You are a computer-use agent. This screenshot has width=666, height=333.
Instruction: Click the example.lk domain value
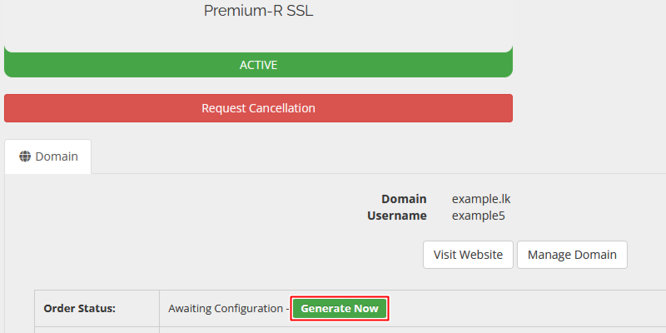pyautogui.click(x=481, y=199)
